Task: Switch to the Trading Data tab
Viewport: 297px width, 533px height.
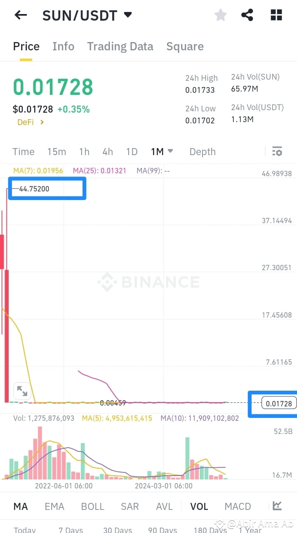Action: click(120, 46)
